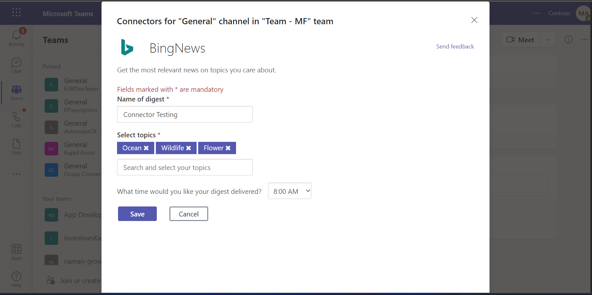Select Rapid Assist team avatar

(51, 149)
